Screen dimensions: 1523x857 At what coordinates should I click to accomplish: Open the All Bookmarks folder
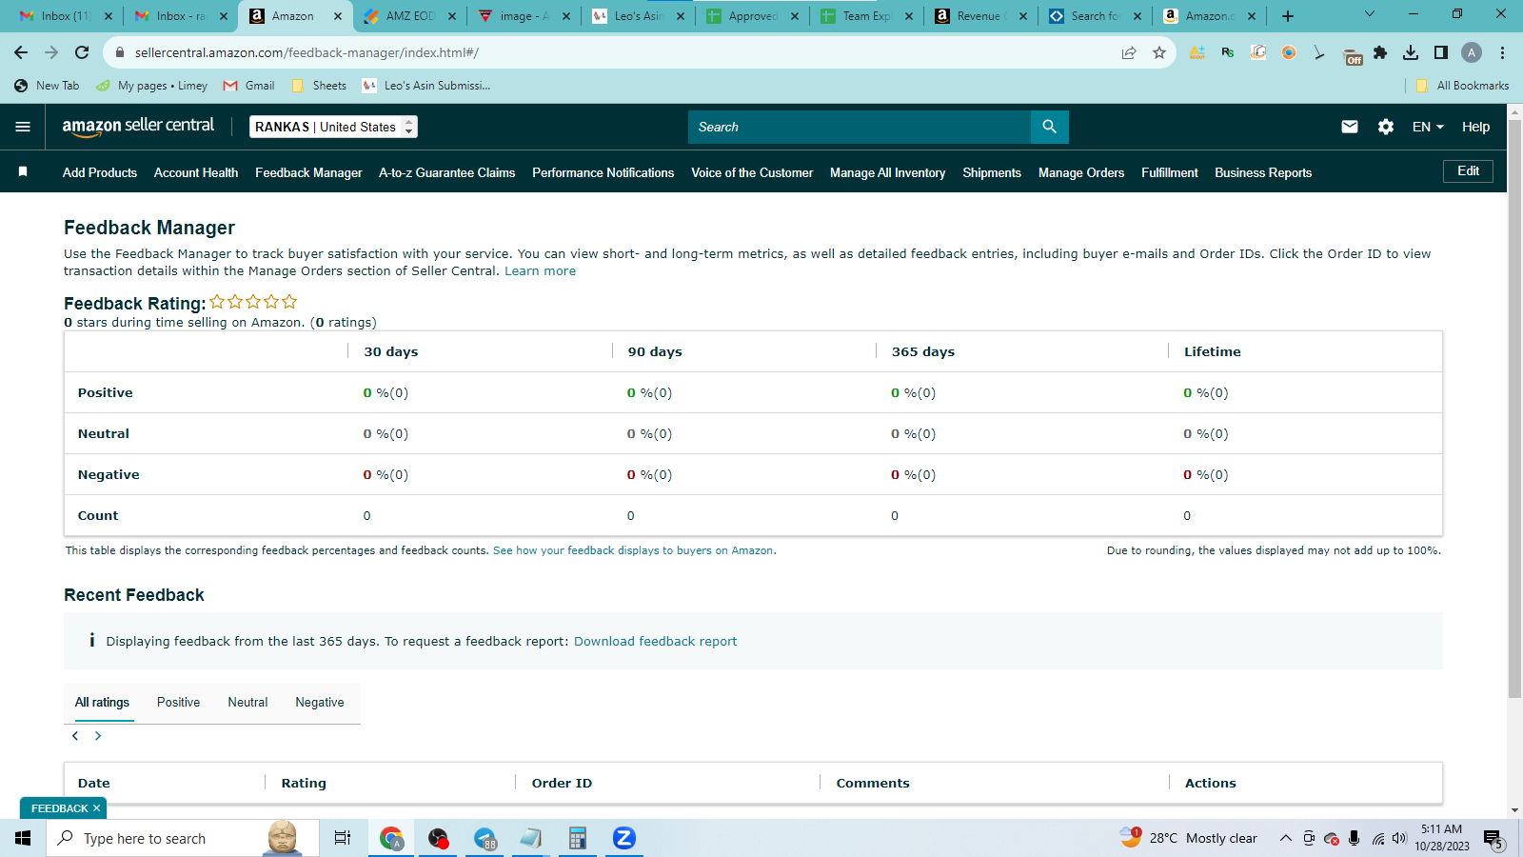[1462, 86]
